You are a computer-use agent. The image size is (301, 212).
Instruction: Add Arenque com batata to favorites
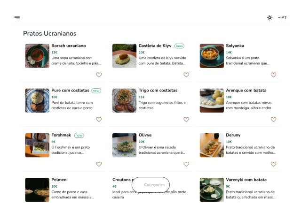click(273, 120)
